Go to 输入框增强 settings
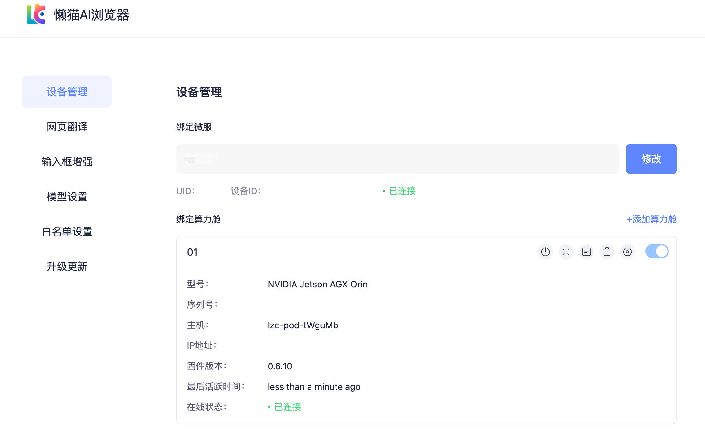705x446 pixels. pyautogui.click(x=67, y=162)
